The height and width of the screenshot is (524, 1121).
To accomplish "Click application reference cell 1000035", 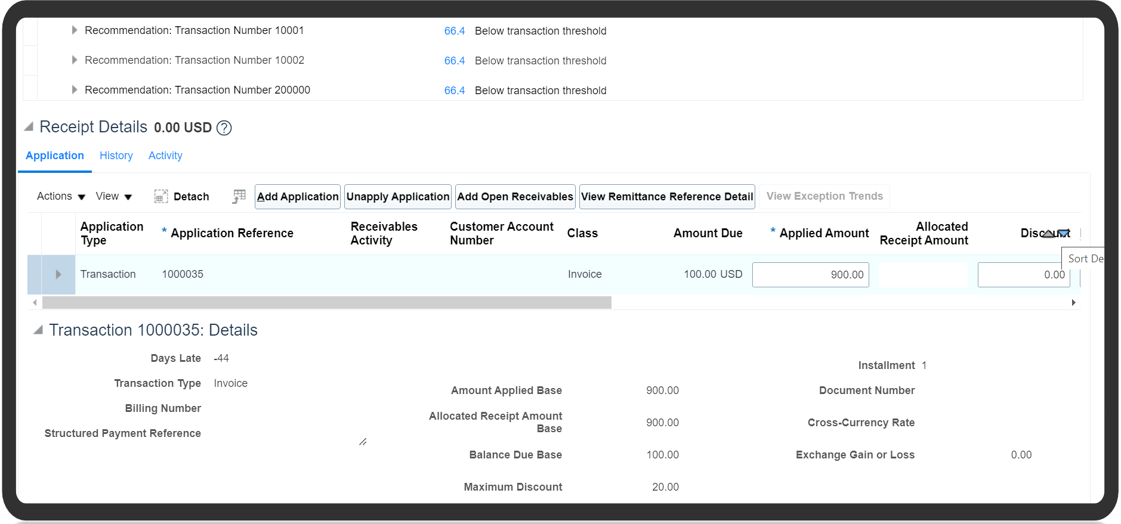I will pos(183,274).
